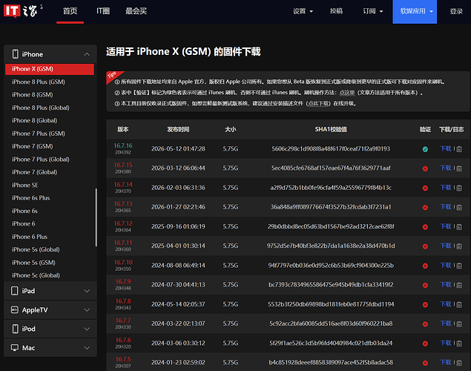The width and height of the screenshot is (471, 371).
Task: Open the 软媒应用 blue dropdown
Action: 415,11
